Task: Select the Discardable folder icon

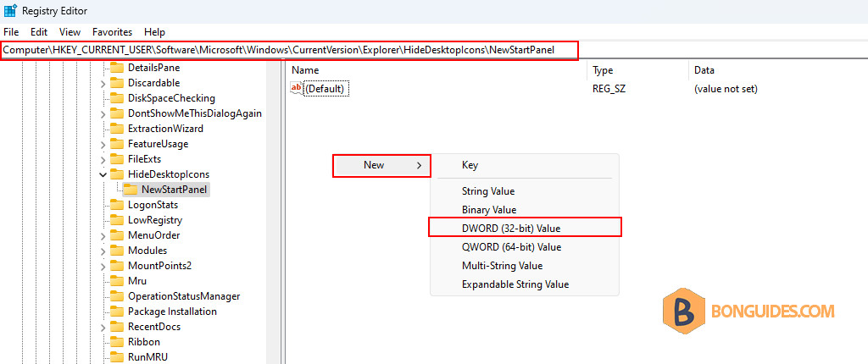Action: click(117, 83)
